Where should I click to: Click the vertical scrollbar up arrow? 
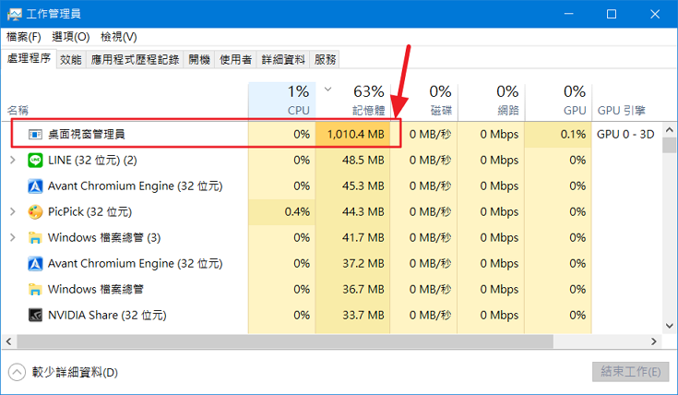coord(670,129)
